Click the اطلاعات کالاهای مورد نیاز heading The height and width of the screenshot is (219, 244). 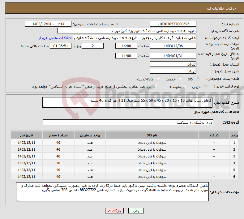pyautogui.click(x=216, y=112)
